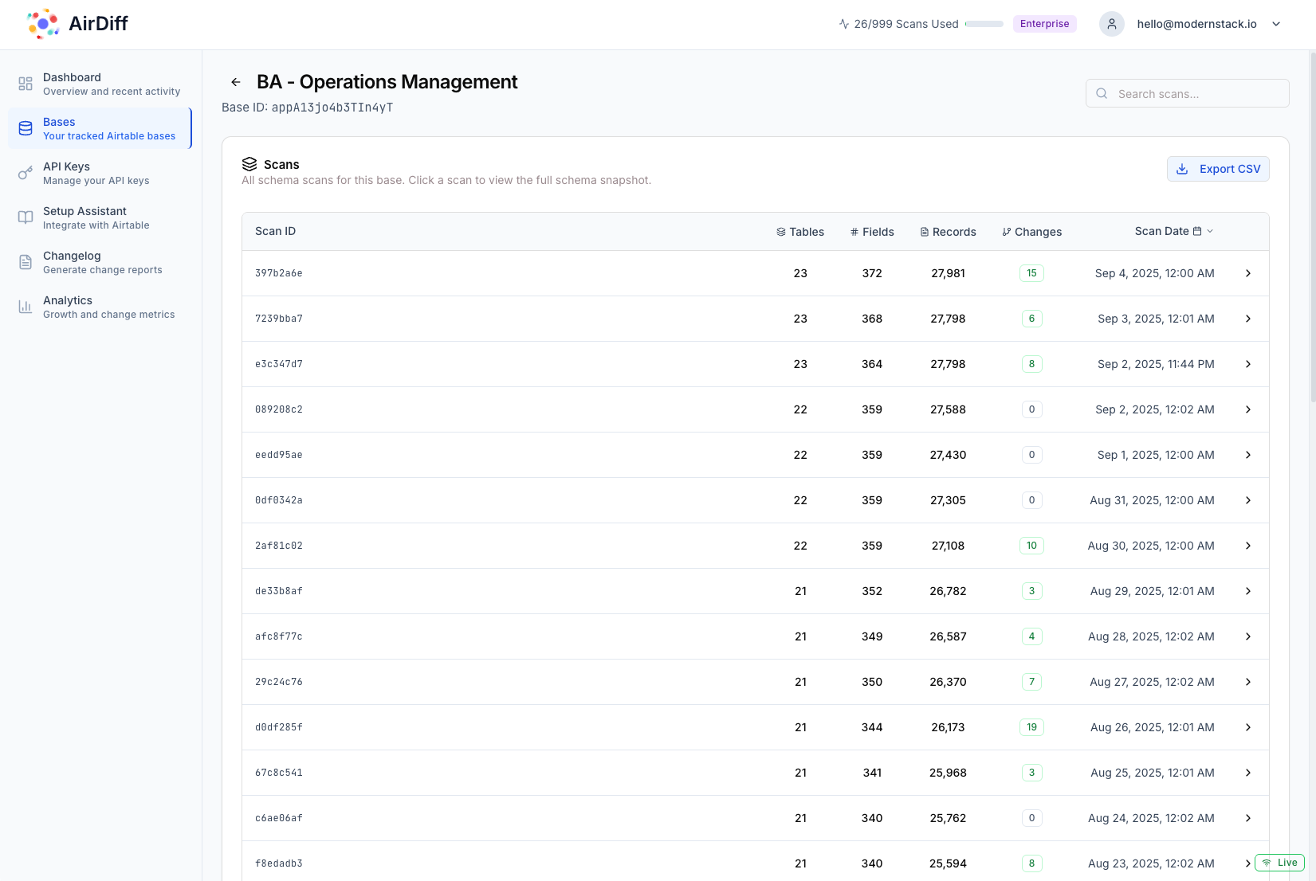
Task: Click the Changes branch icon
Action: [x=1007, y=232]
